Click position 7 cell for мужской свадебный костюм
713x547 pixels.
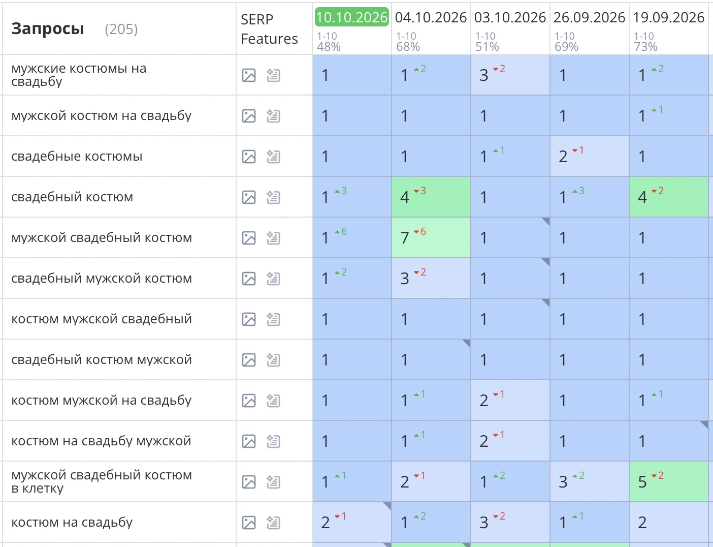[x=431, y=238]
